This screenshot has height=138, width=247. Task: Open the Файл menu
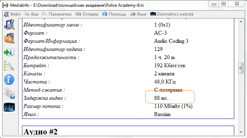point(12,14)
